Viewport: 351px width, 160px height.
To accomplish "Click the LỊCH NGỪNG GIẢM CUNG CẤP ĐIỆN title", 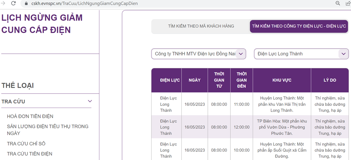I will tap(42, 24).
